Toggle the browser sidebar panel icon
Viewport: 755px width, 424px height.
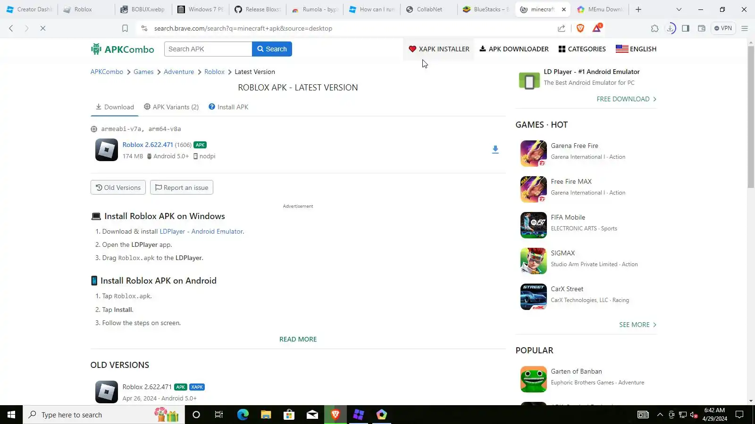coord(686,28)
